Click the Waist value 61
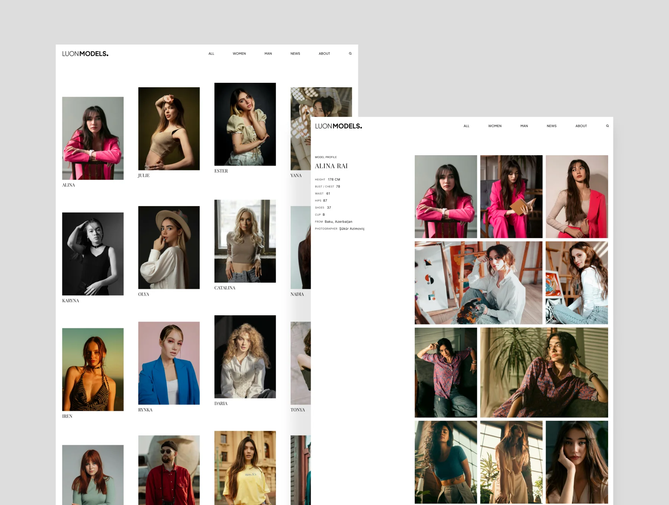Screen dimensions: 669x505 [328, 193]
